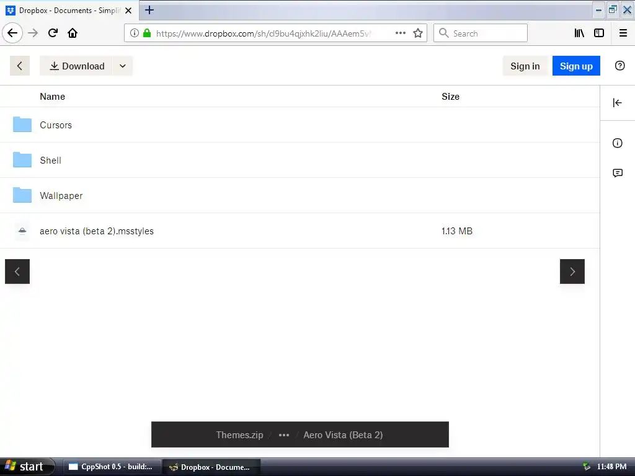Viewport: 635px width, 476px height.
Task: Click the 1.13 MB size value
Action: tap(457, 231)
